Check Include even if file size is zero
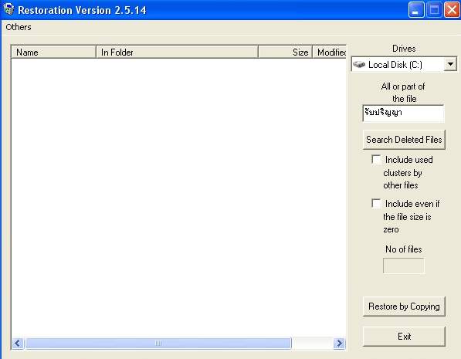Screen dimensions: 461x359 pos(376,204)
